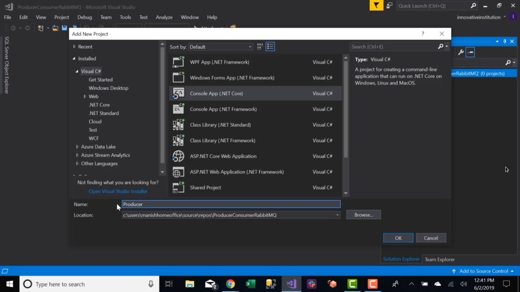Screen dimensions: 520x292
Task: Switch to the Team Explorer tab
Action: [x=439, y=260]
